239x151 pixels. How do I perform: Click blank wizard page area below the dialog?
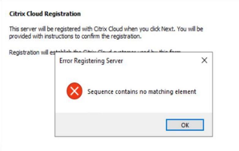[119, 144]
